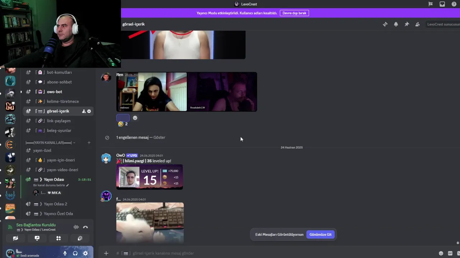Open User Settings gear icon
Screen dimensions: 460x258
click(x=85, y=253)
